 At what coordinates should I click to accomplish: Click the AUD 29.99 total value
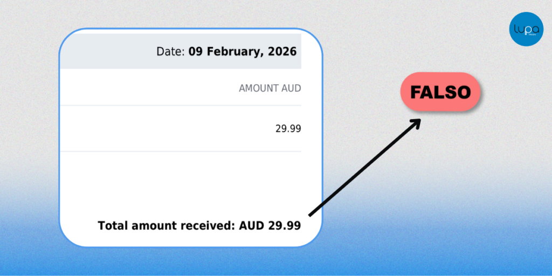[270, 225]
